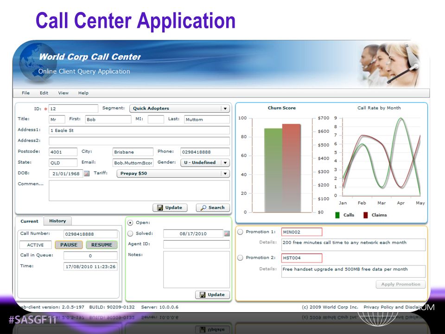
Task: Focus the Agent ID field
Action: (197, 244)
